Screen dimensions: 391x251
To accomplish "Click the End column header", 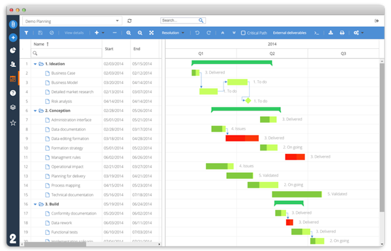I will click(137, 49).
